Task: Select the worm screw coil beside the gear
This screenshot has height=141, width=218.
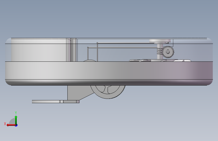Action: click(x=160, y=51)
